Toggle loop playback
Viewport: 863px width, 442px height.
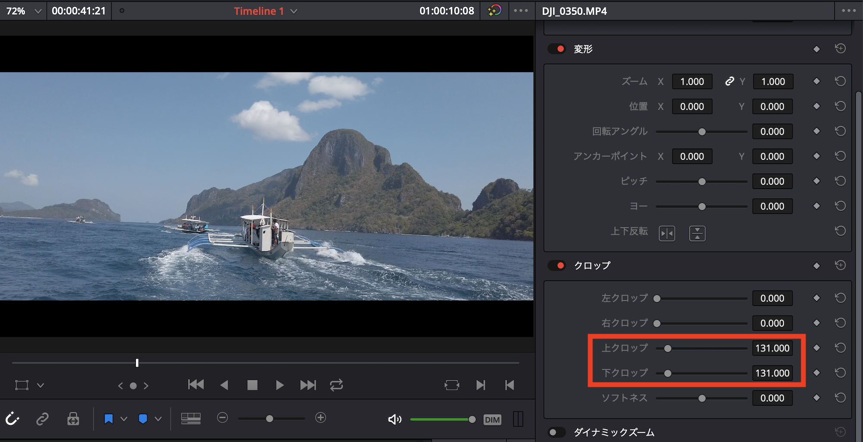click(337, 385)
